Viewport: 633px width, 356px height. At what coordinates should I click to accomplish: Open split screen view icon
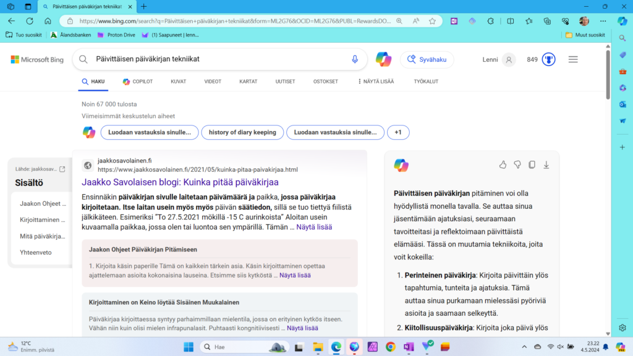(510, 21)
